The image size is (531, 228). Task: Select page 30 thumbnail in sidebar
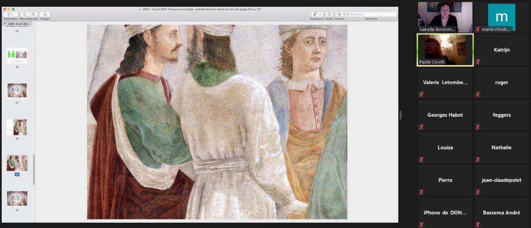(x=17, y=198)
